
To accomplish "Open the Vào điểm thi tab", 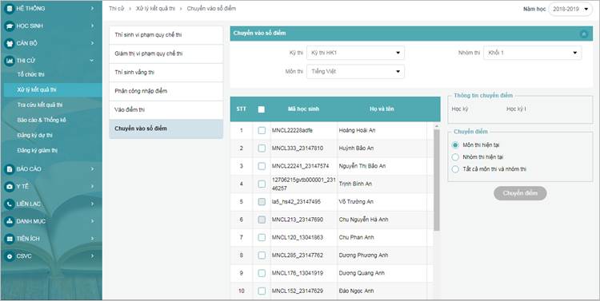I will click(166, 110).
